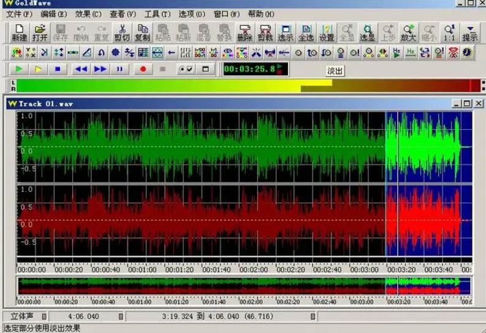Click the 选显 (View Selection) icon
This screenshot has height=333, width=486.
tap(367, 33)
